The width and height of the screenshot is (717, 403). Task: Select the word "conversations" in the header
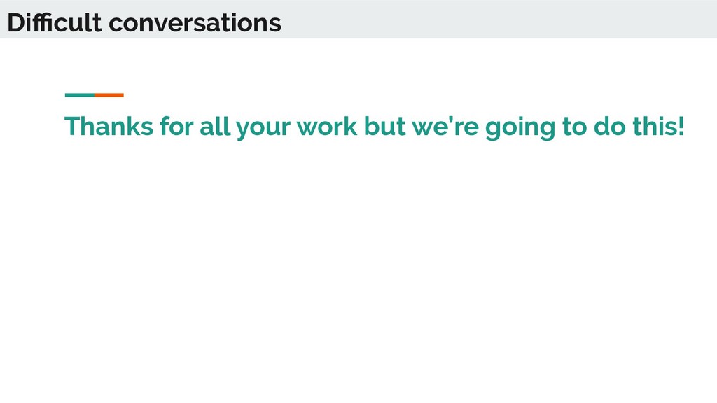(x=195, y=24)
